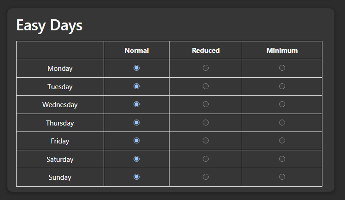Click the Easy Days heading
This screenshot has height=200, width=345.
49,25
